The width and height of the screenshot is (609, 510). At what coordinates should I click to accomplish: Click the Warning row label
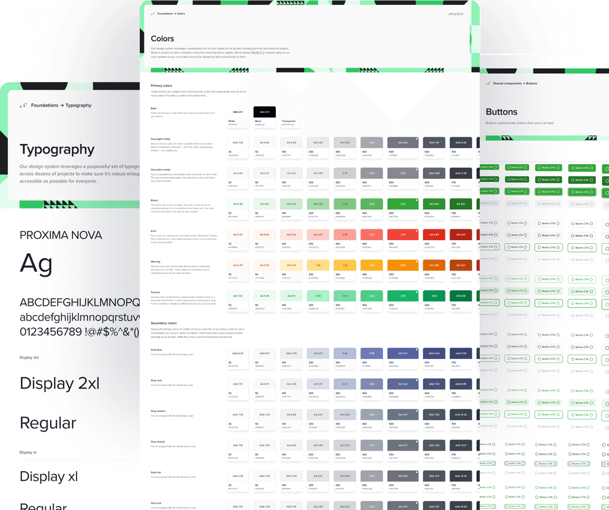(155, 262)
